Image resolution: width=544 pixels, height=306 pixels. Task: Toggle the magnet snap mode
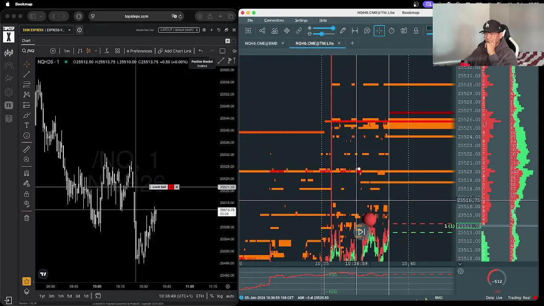(x=26, y=173)
